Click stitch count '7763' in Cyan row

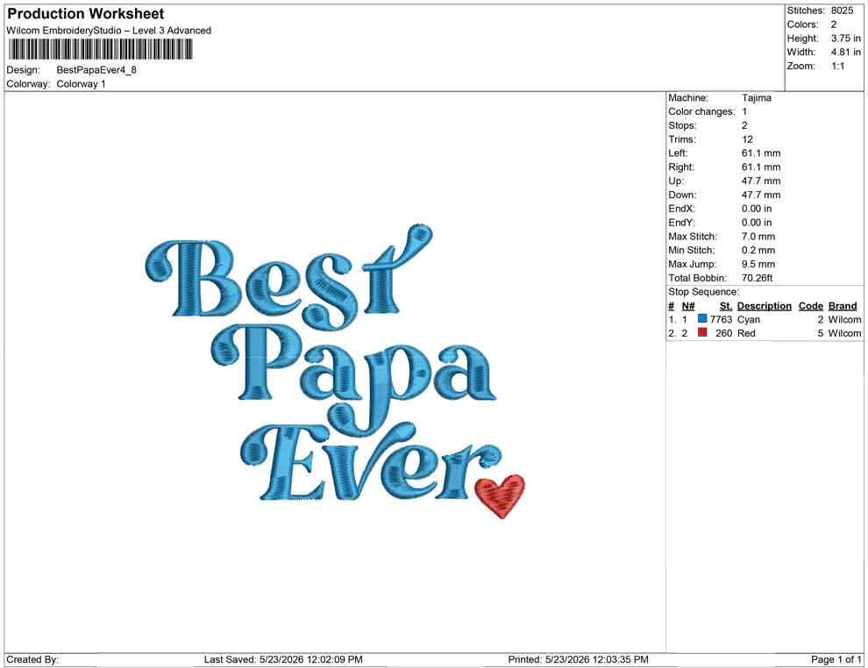click(721, 319)
